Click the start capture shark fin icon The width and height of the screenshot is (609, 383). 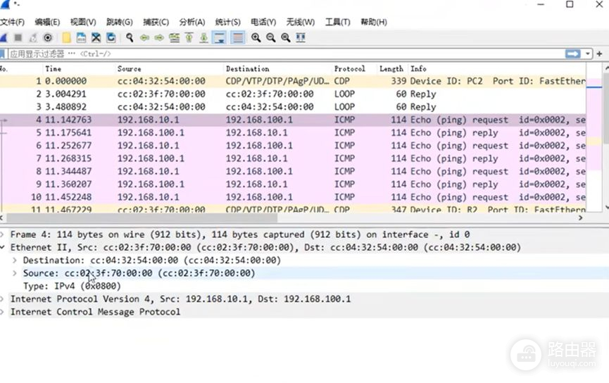point(4,37)
